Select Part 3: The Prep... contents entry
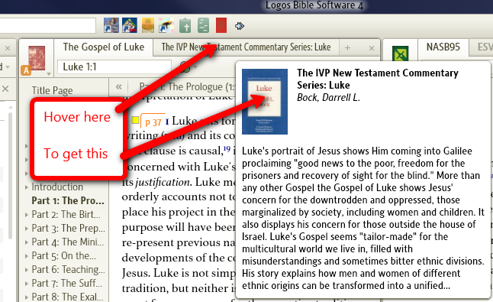This screenshot has width=493, height=302. [68, 229]
